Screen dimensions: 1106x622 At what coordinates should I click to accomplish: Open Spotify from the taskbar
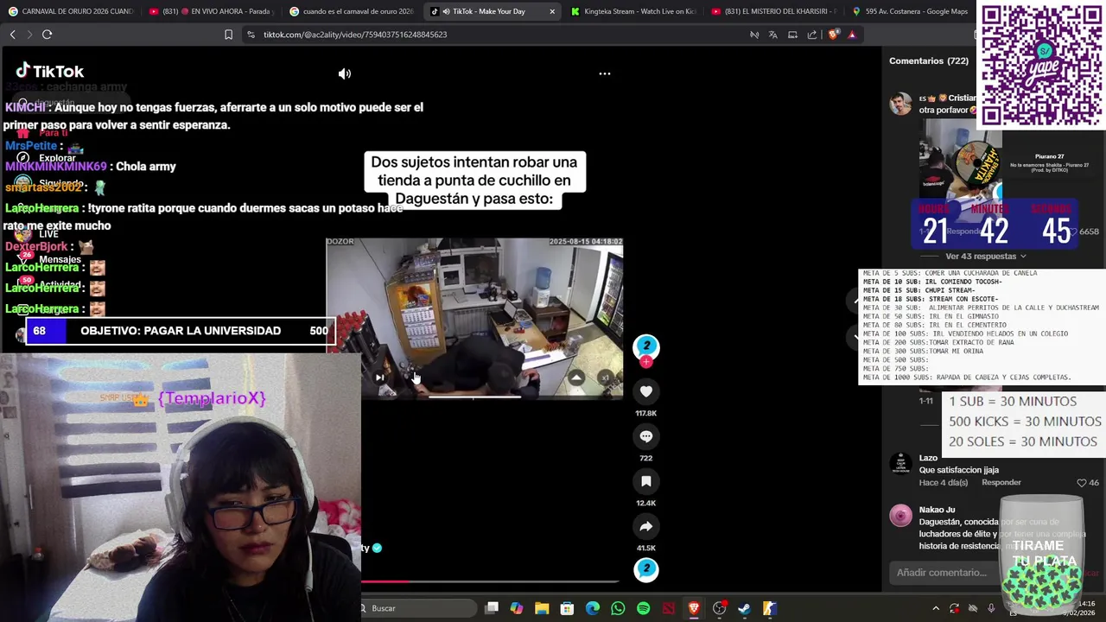[643, 608]
